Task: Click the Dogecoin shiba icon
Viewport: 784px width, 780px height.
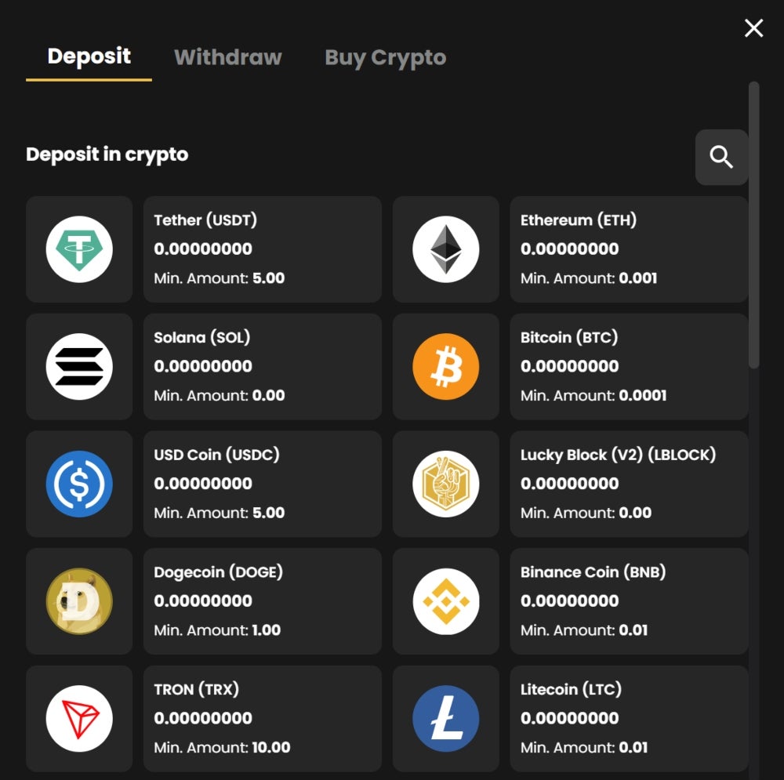Action: pos(79,601)
